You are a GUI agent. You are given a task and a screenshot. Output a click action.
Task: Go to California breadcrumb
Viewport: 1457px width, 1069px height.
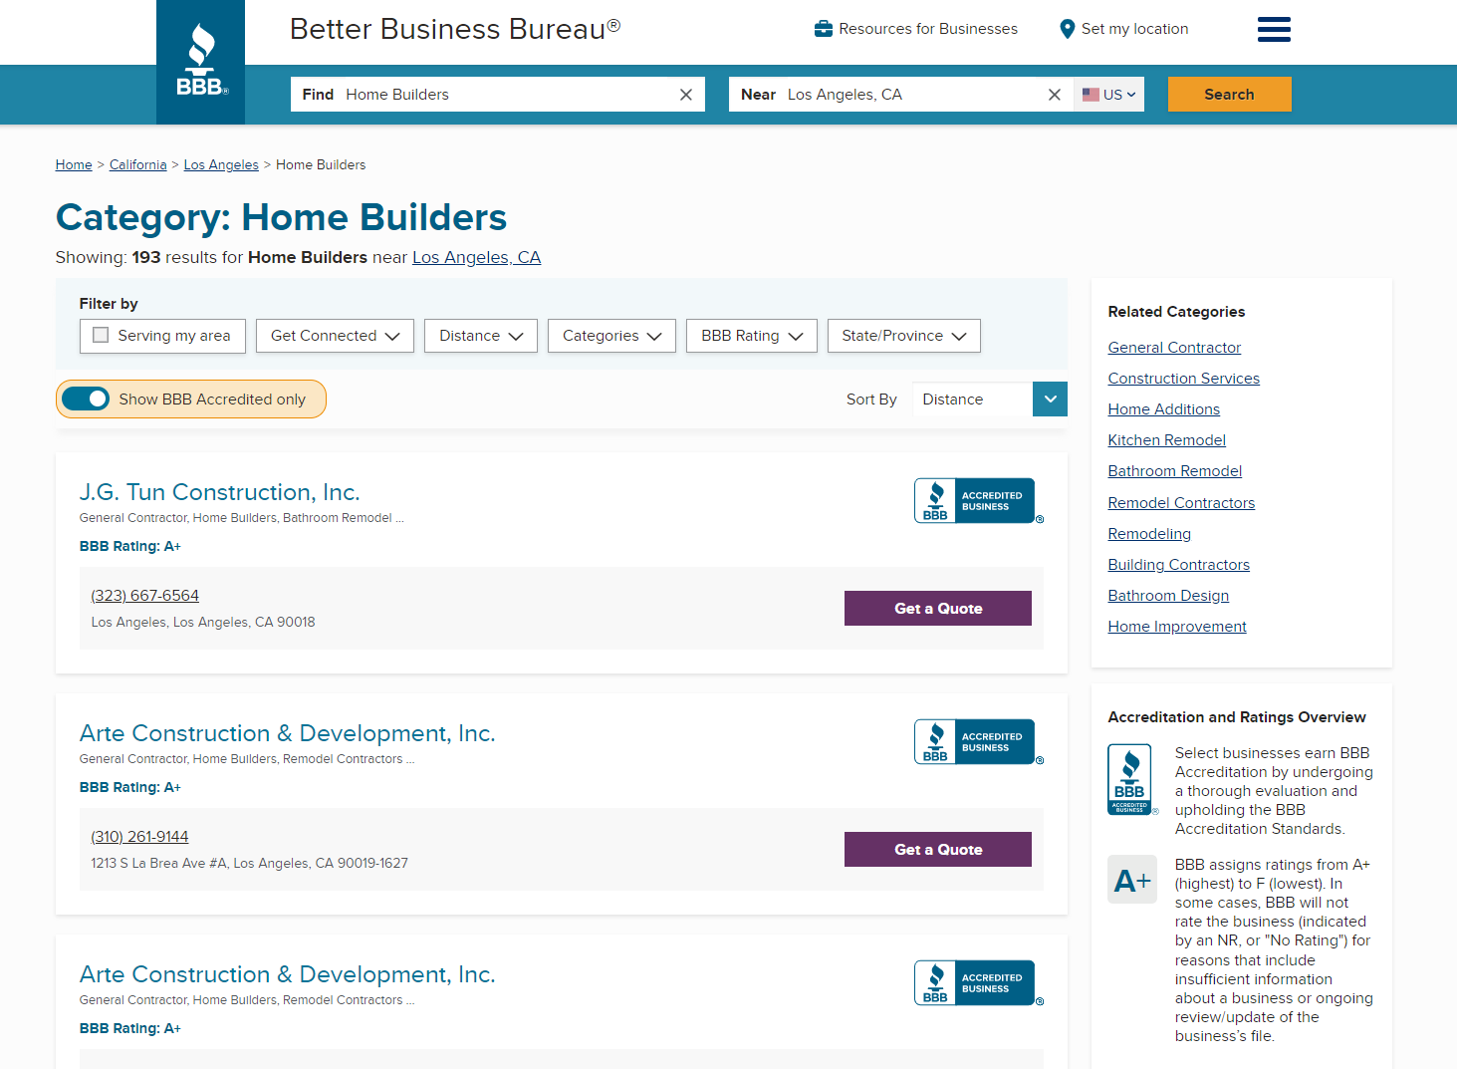(x=138, y=165)
